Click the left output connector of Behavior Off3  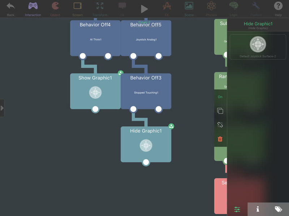(133, 109)
